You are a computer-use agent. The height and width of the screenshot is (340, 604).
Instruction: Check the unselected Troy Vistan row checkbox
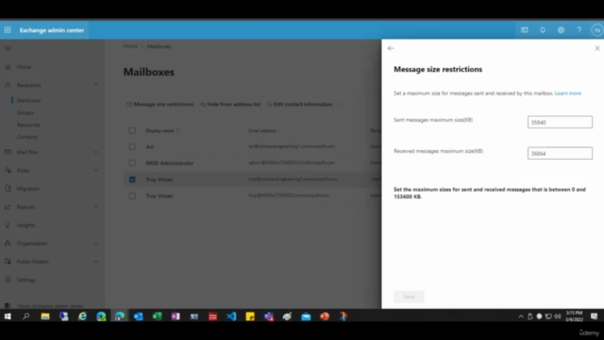(132, 195)
